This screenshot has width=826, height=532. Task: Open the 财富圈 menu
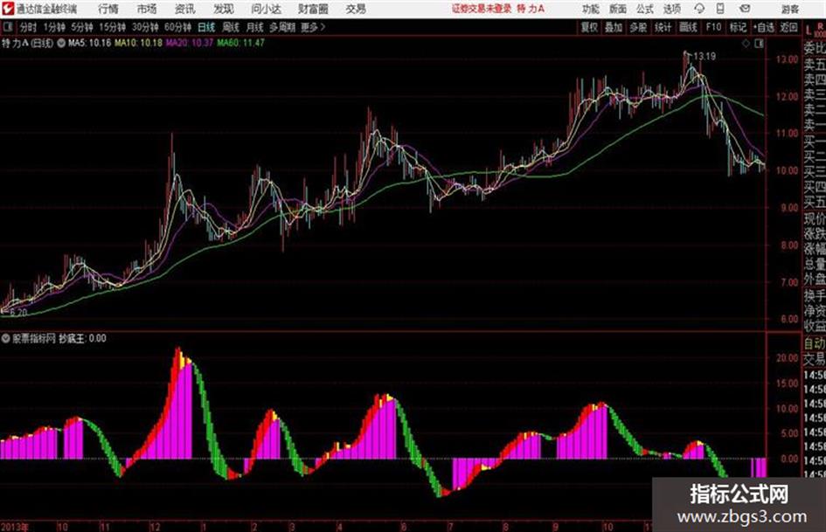[313, 9]
